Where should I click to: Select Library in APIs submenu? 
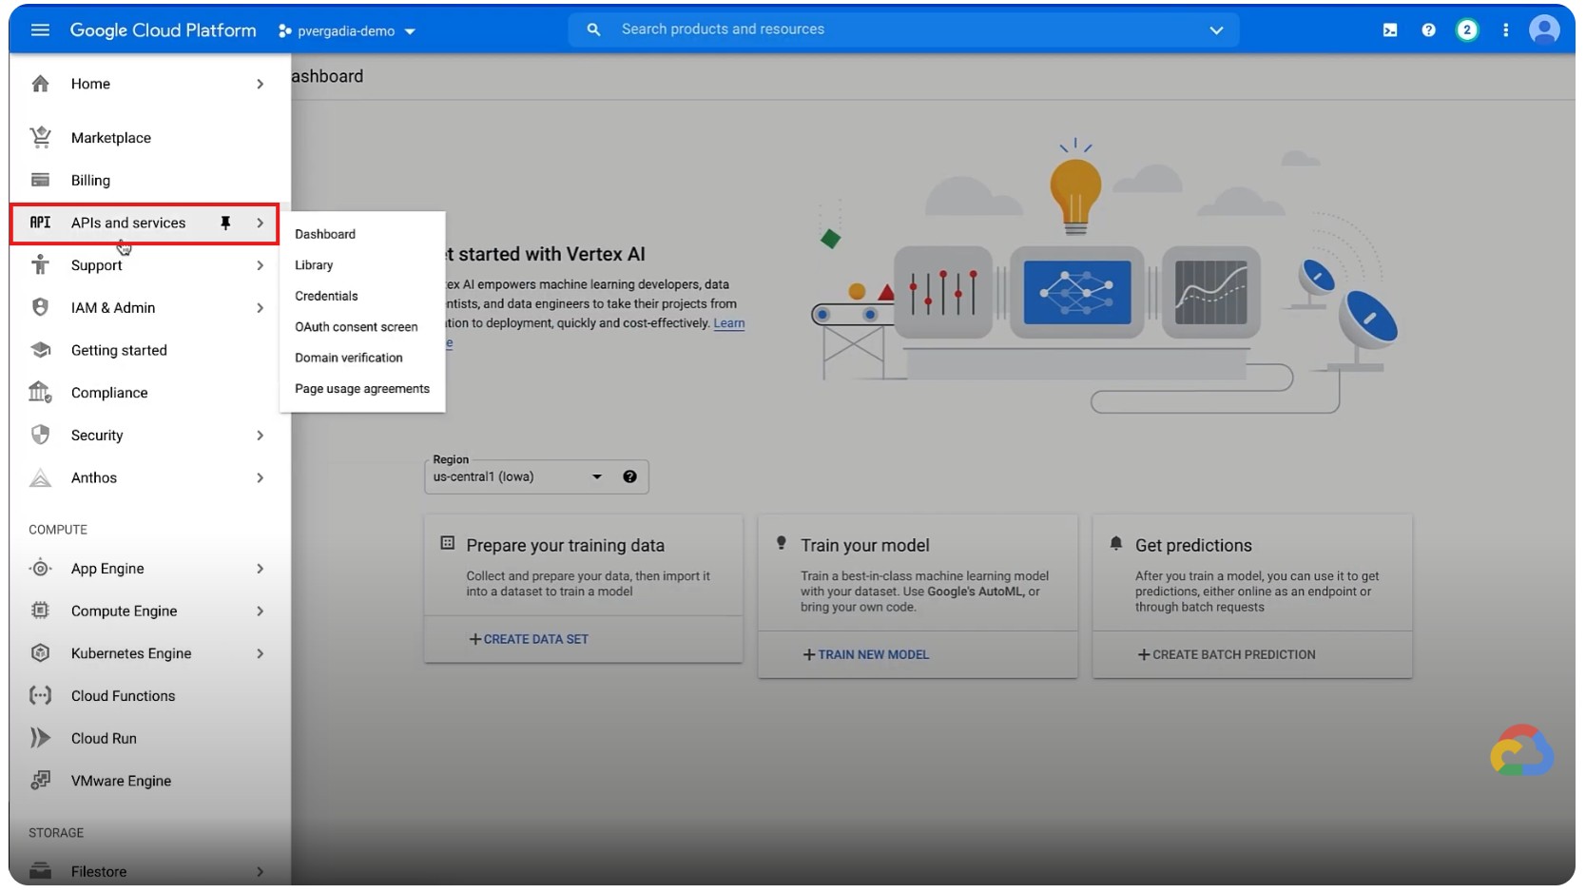(x=314, y=265)
